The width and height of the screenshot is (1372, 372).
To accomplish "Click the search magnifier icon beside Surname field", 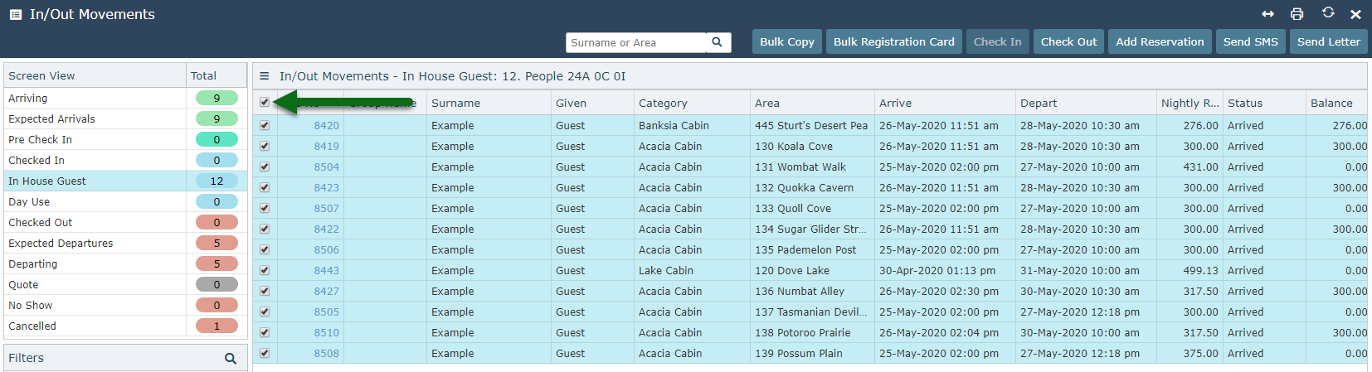I will [x=718, y=42].
